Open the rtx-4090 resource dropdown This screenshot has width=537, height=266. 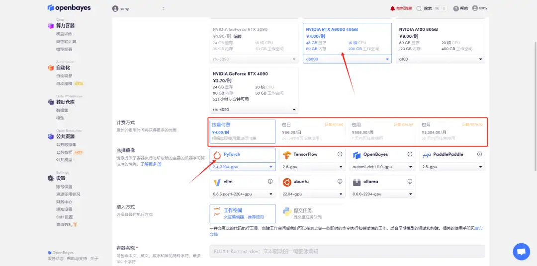[x=254, y=109]
